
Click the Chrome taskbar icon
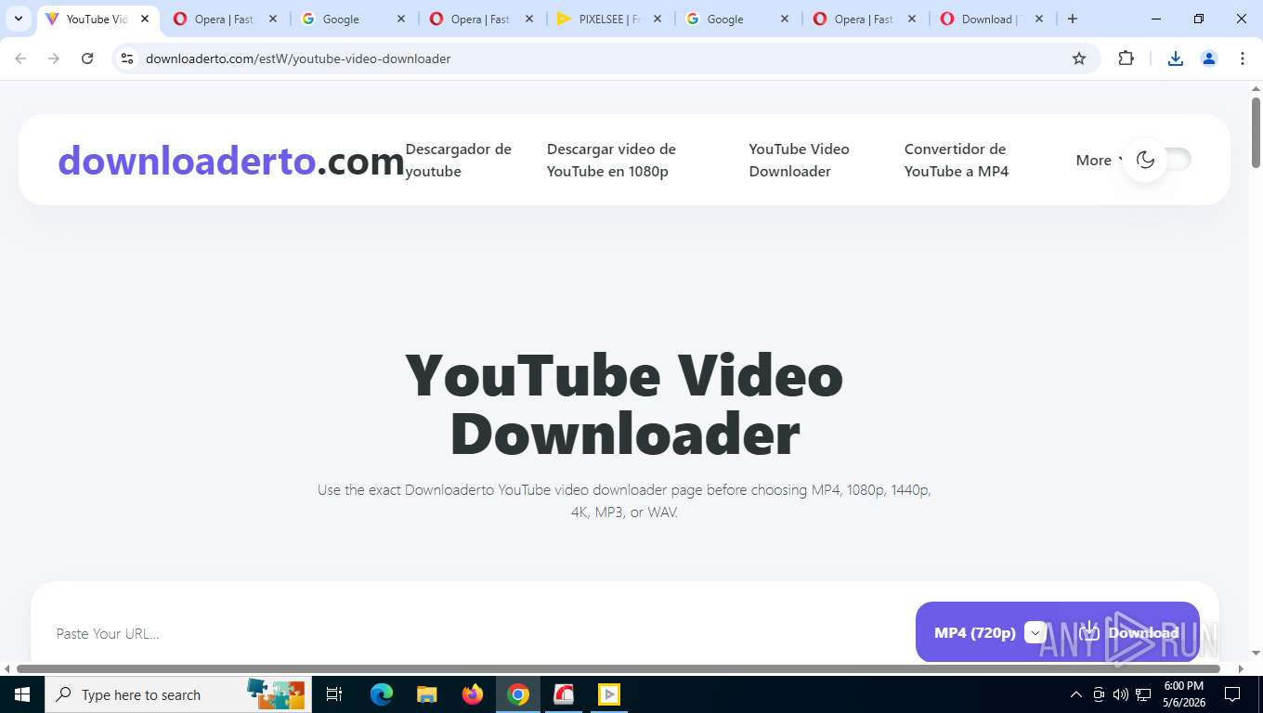click(518, 694)
